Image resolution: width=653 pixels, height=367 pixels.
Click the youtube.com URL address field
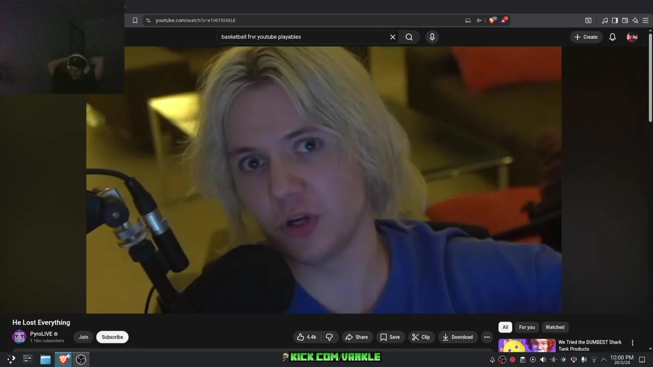(195, 20)
